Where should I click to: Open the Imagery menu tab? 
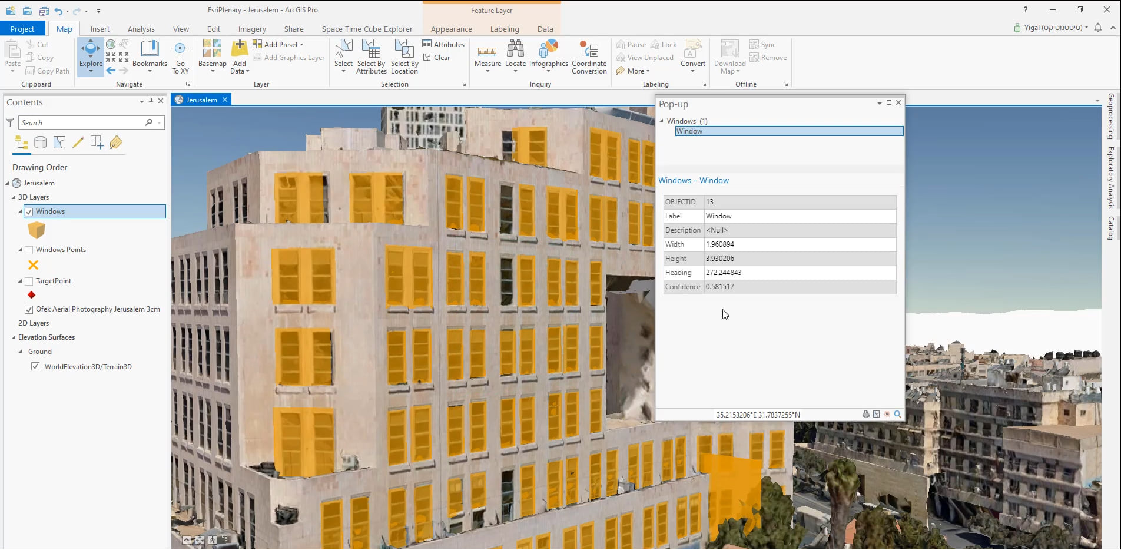point(251,28)
